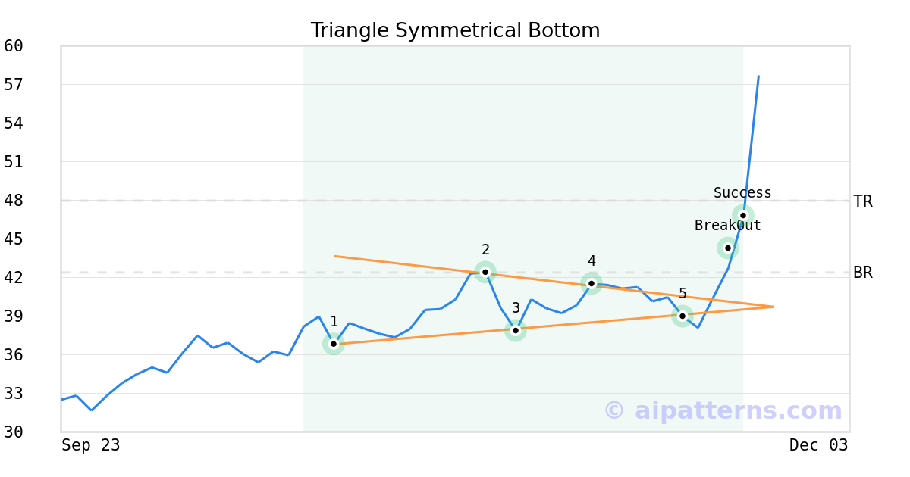Click the topmost peak of the blue price line
Screen dimensions: 910x477
click(758, 76)
